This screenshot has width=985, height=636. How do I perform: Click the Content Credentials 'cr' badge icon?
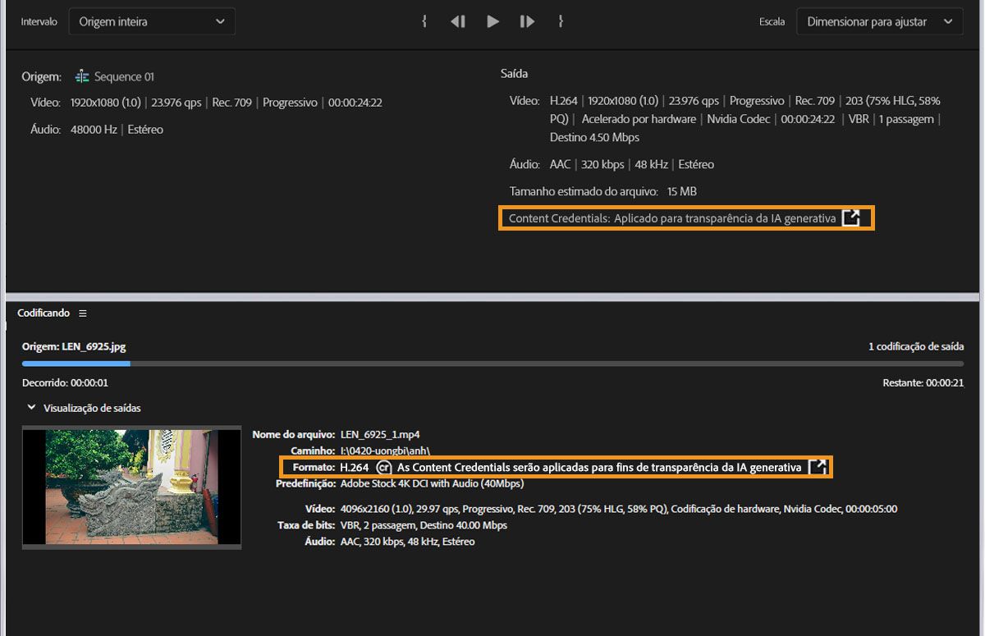383,467
